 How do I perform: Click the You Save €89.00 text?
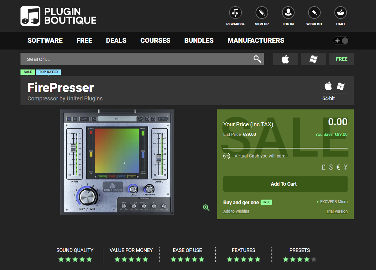click(332, 134)
